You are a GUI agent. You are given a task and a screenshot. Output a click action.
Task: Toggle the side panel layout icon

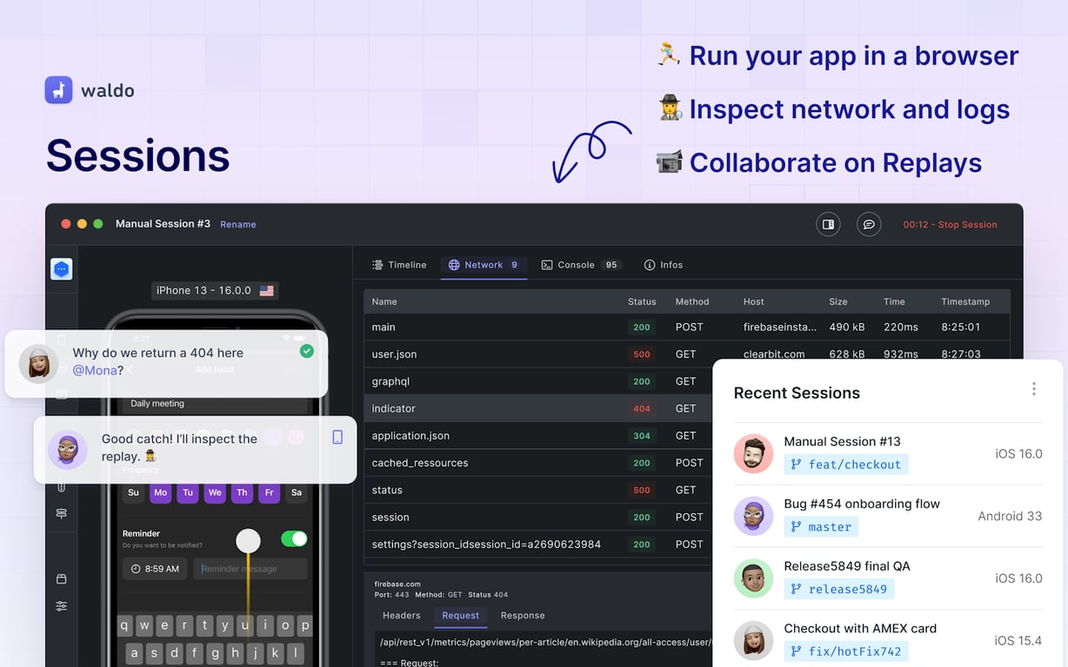pyautogui.click(x=828, y=224)
